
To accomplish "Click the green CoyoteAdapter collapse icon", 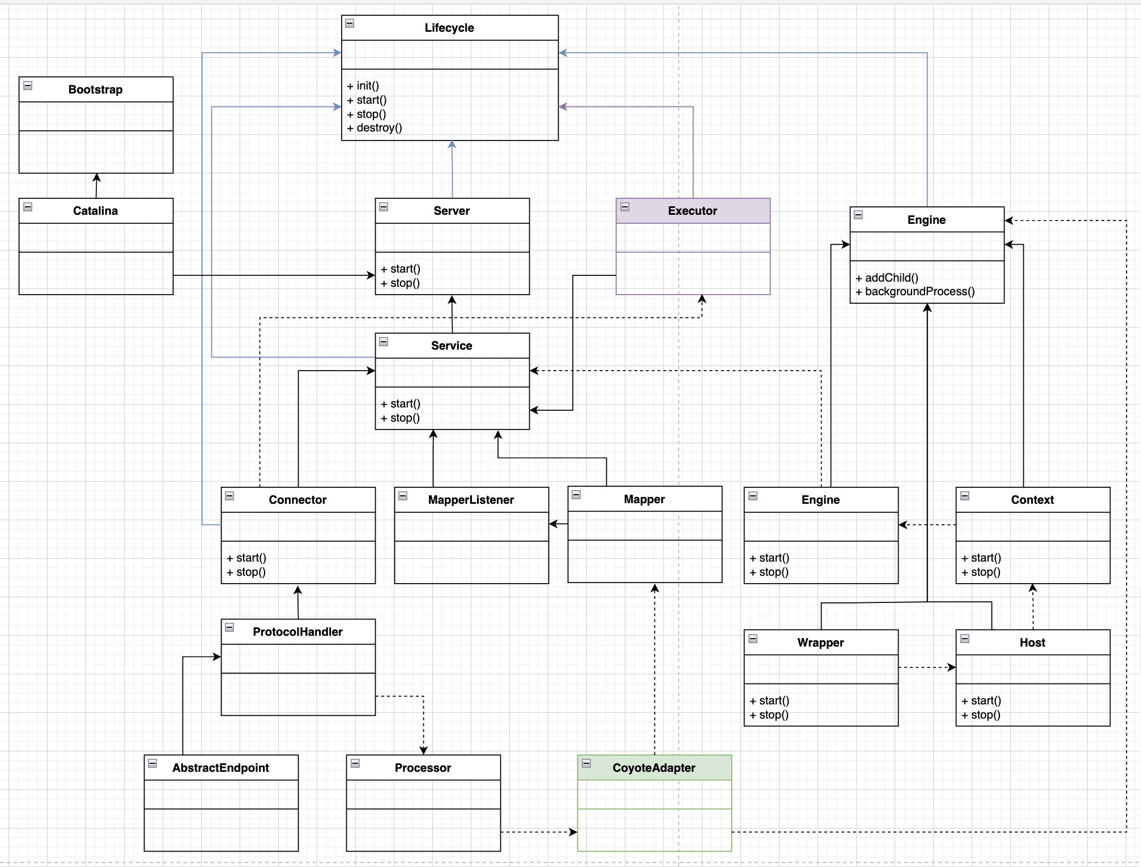I will click(x=586, y=763).
